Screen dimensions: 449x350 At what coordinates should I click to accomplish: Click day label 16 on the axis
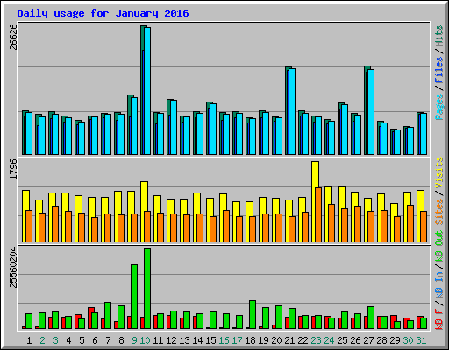click(x=224, y=340)
